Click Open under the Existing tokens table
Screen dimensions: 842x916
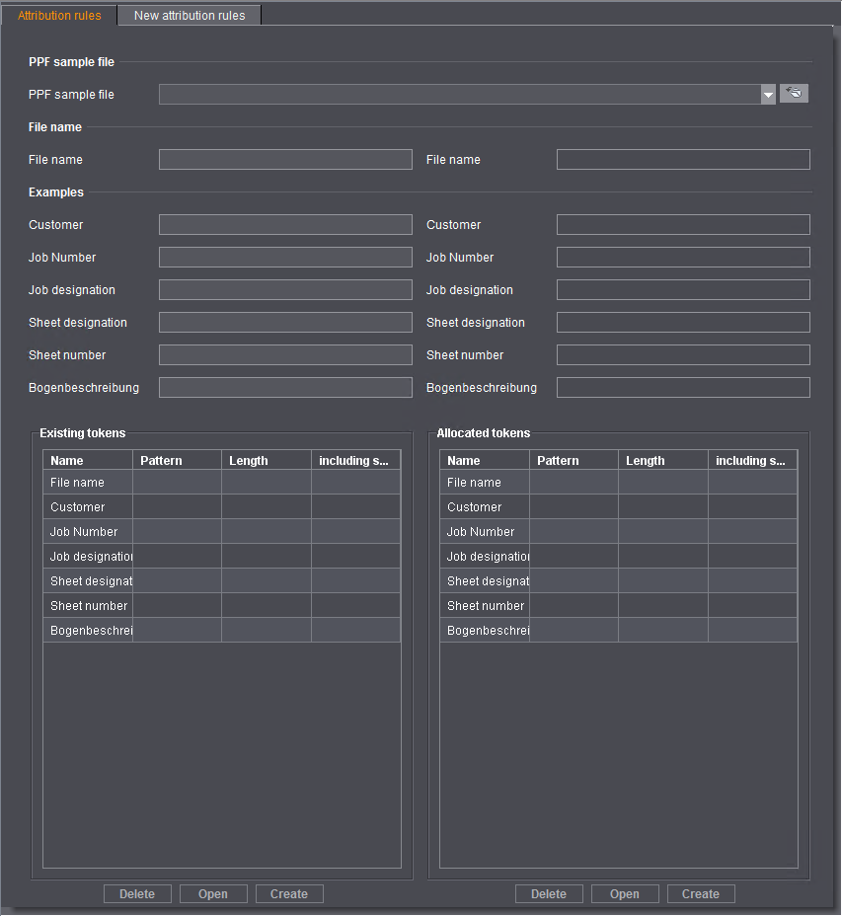pyautogui.click(x=213, y=893)
